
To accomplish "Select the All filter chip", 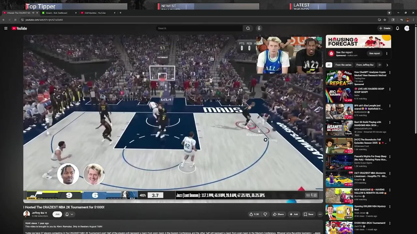I will coord(329,65).
